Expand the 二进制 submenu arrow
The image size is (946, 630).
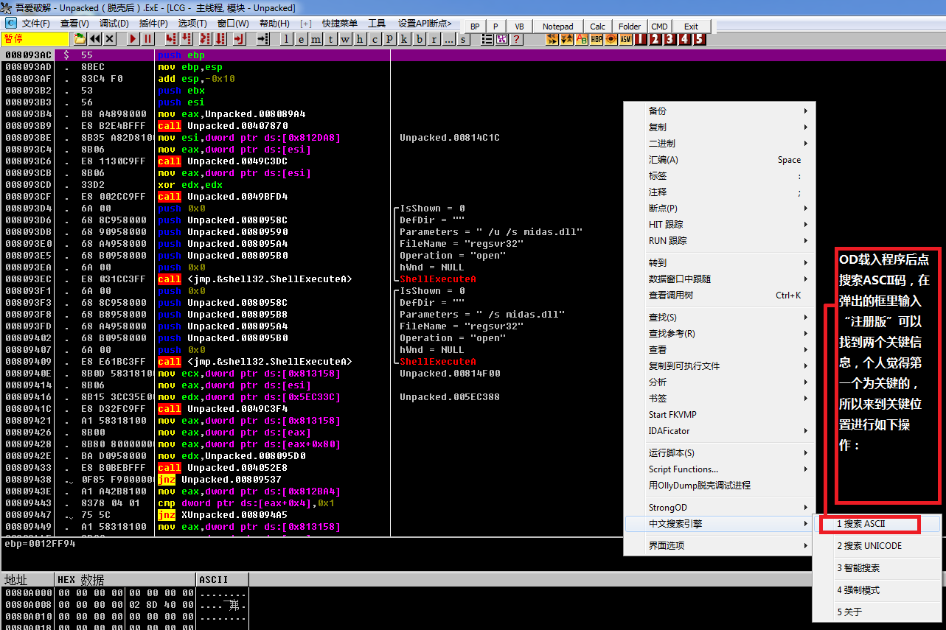click(x=806, y=144)
